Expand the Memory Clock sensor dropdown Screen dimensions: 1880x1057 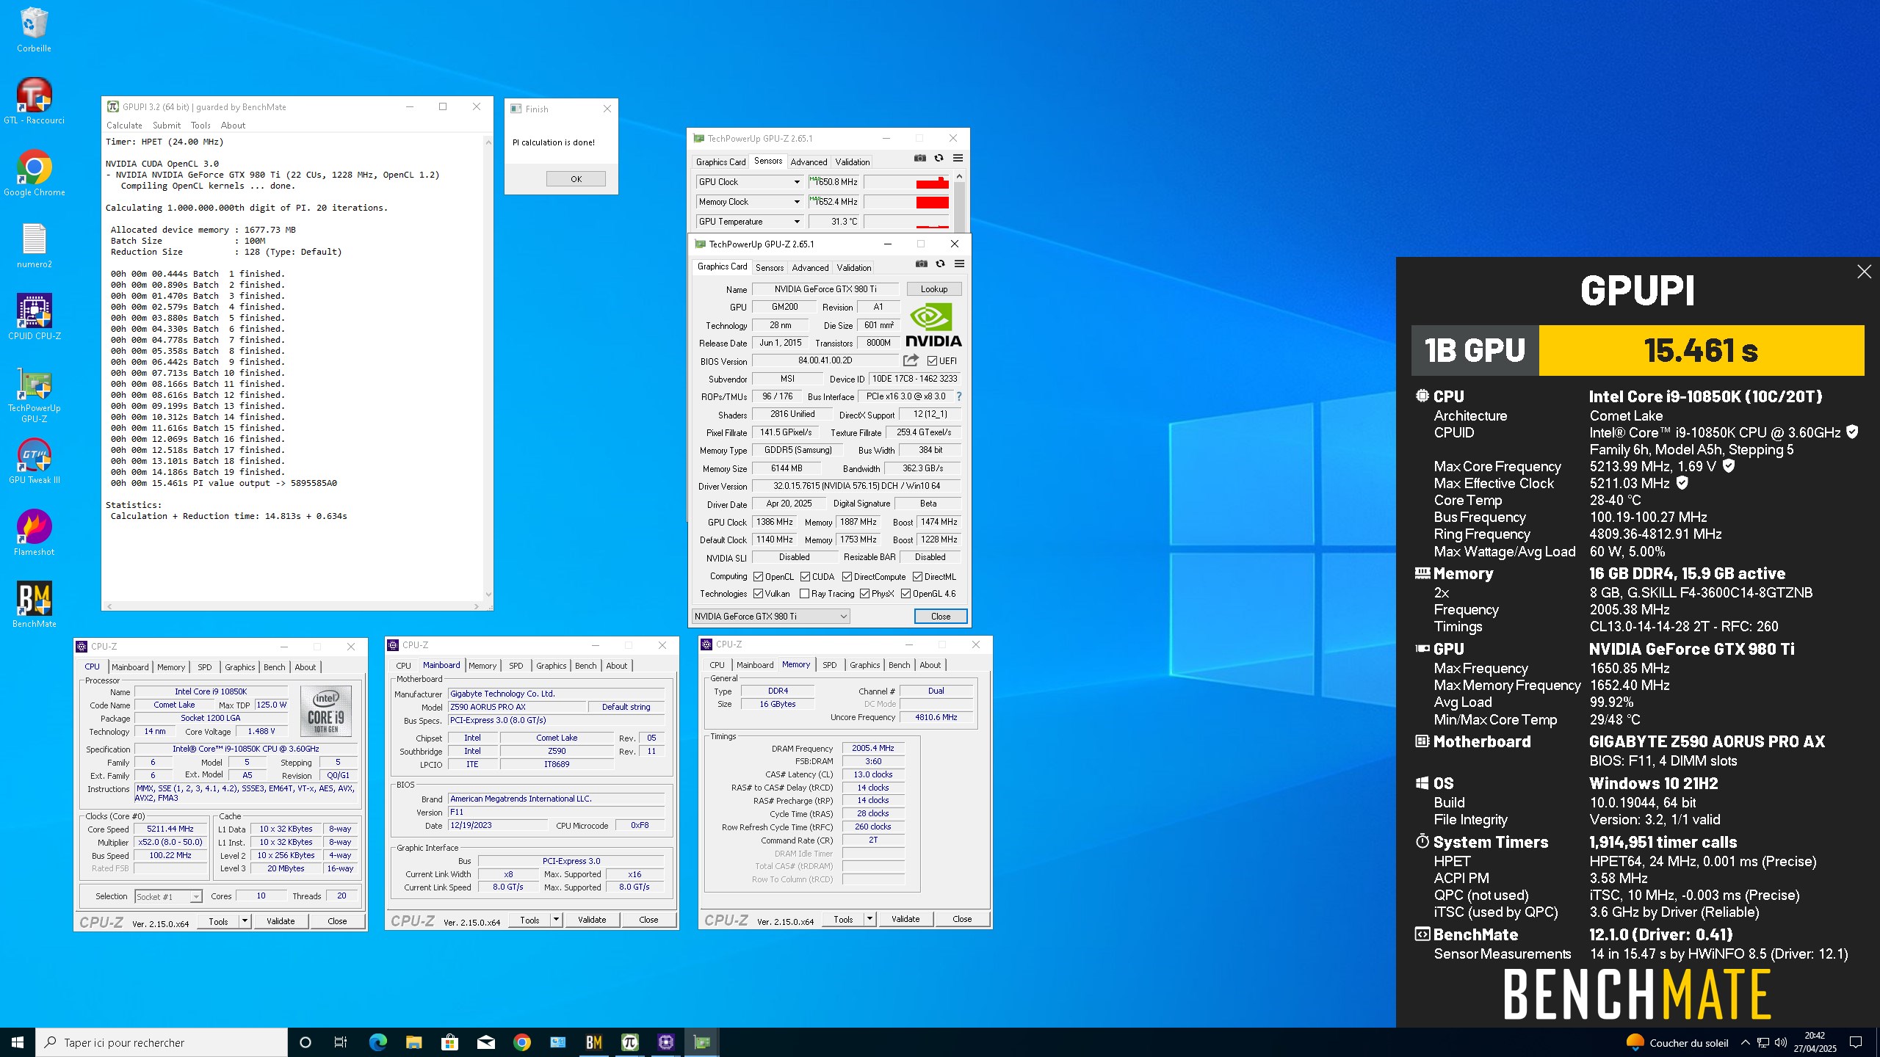tap(796, 202)
